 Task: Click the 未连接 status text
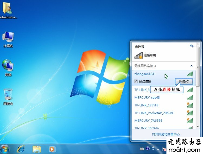140,47
